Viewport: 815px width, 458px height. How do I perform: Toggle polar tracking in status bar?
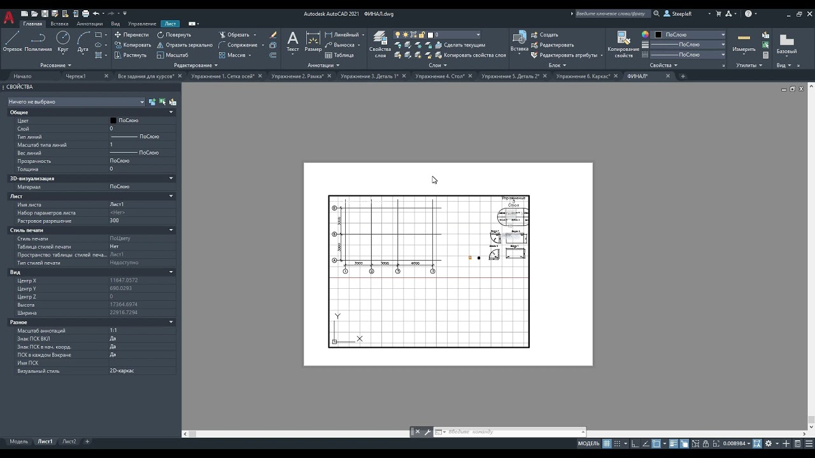coord(644,443)
